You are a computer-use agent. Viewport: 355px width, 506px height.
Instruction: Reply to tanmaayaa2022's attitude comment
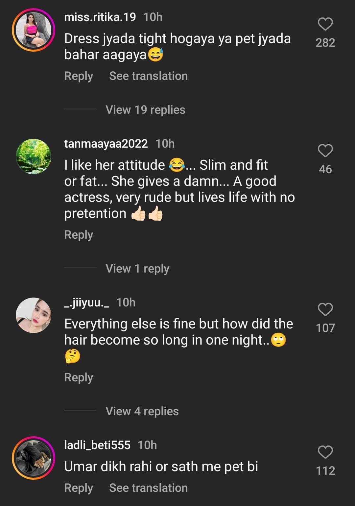point(79,235)
